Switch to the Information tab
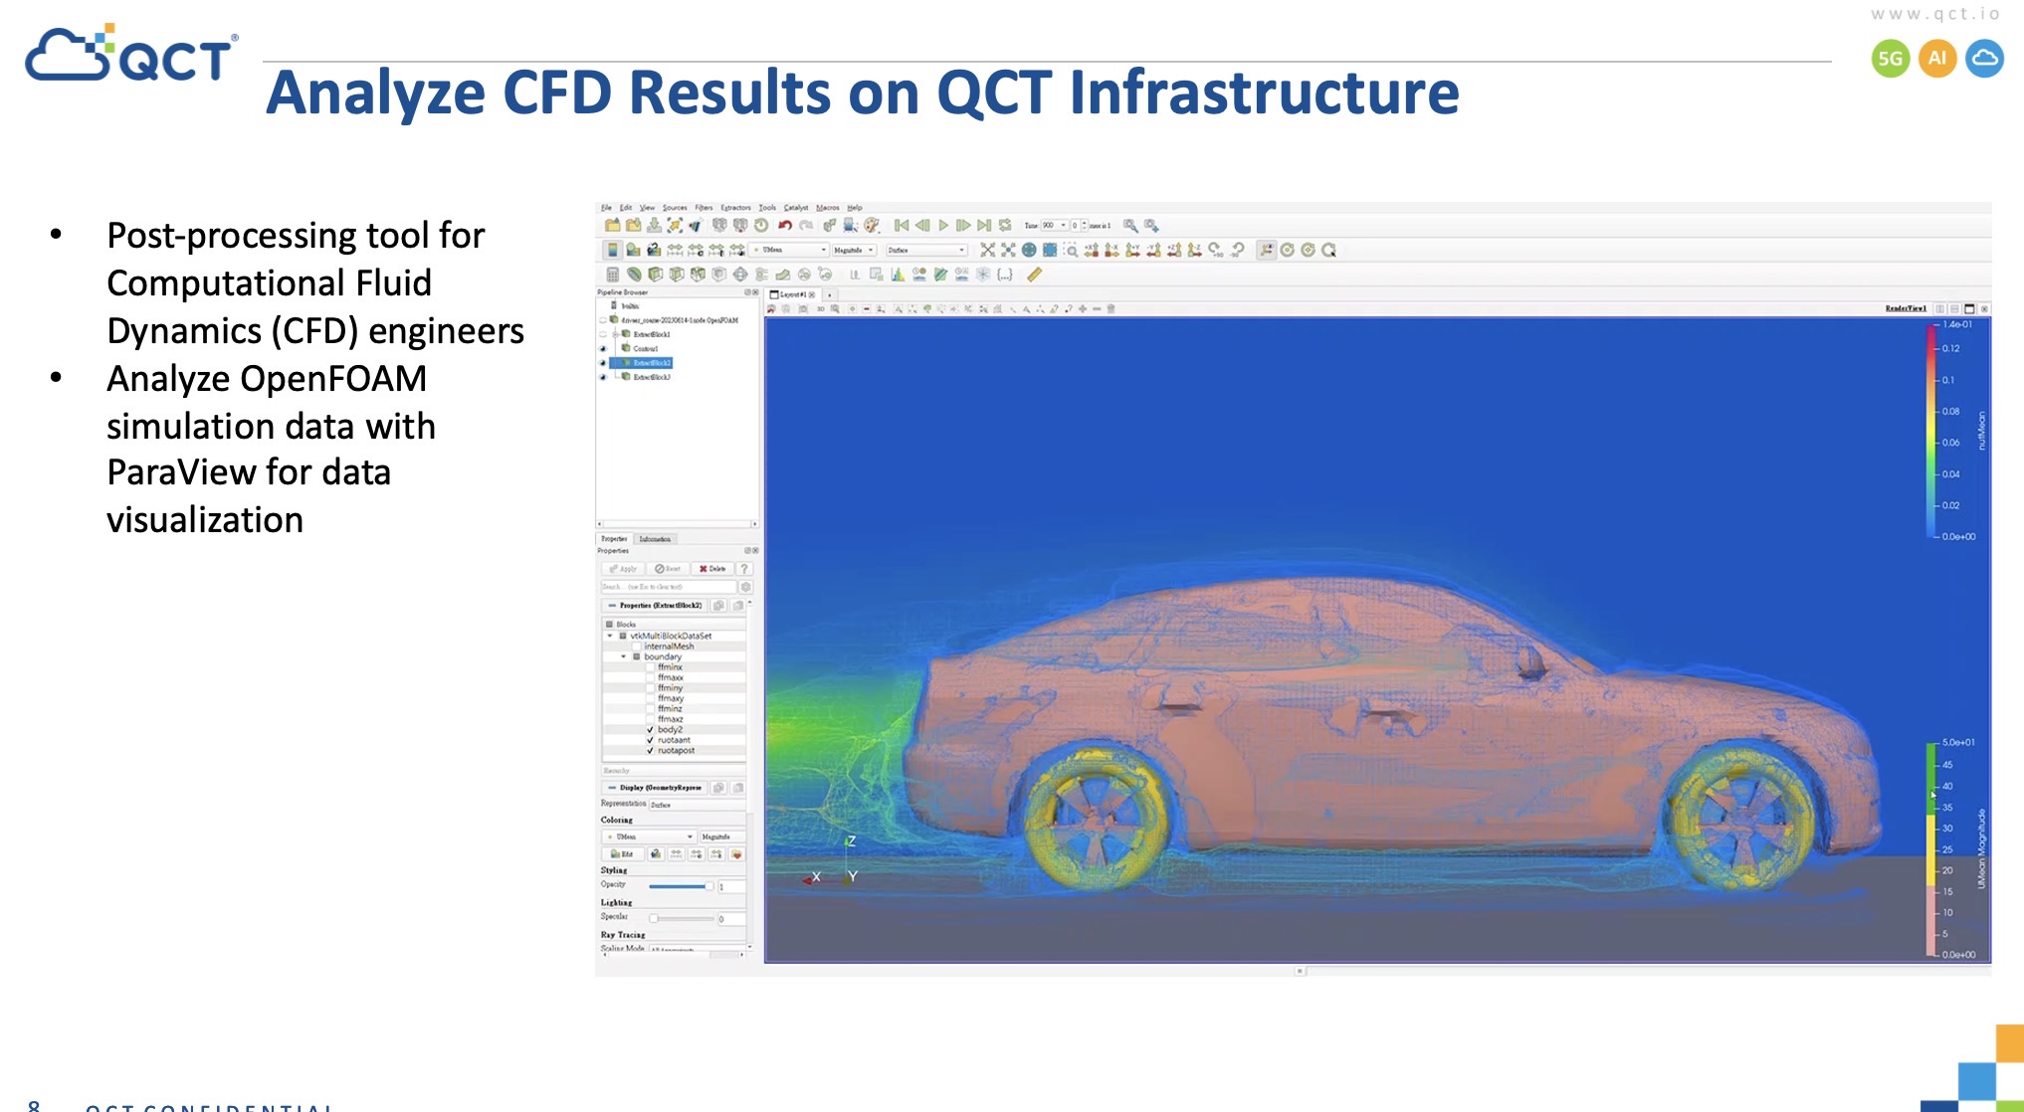Image resolution: width=2024 pixels, height=1112 pixels. [655, 539]
